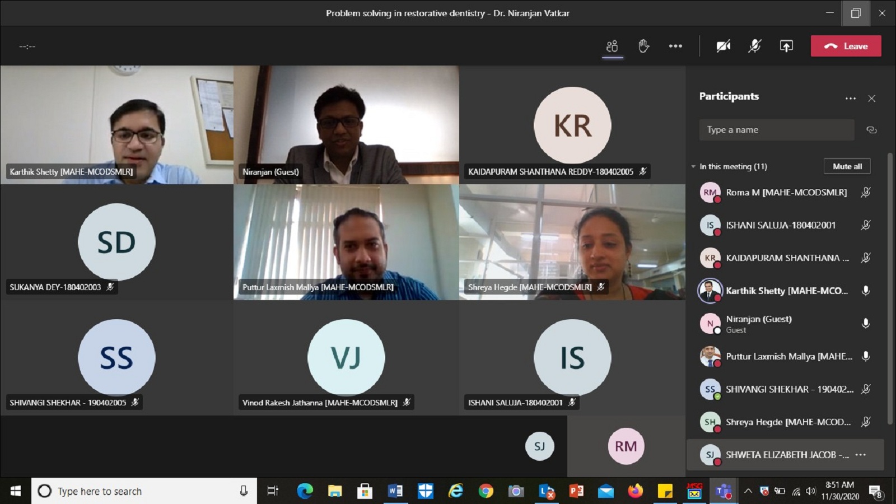Toggle the camera on
The width and height of the screenshot is (896, 504).
point(723,46)
